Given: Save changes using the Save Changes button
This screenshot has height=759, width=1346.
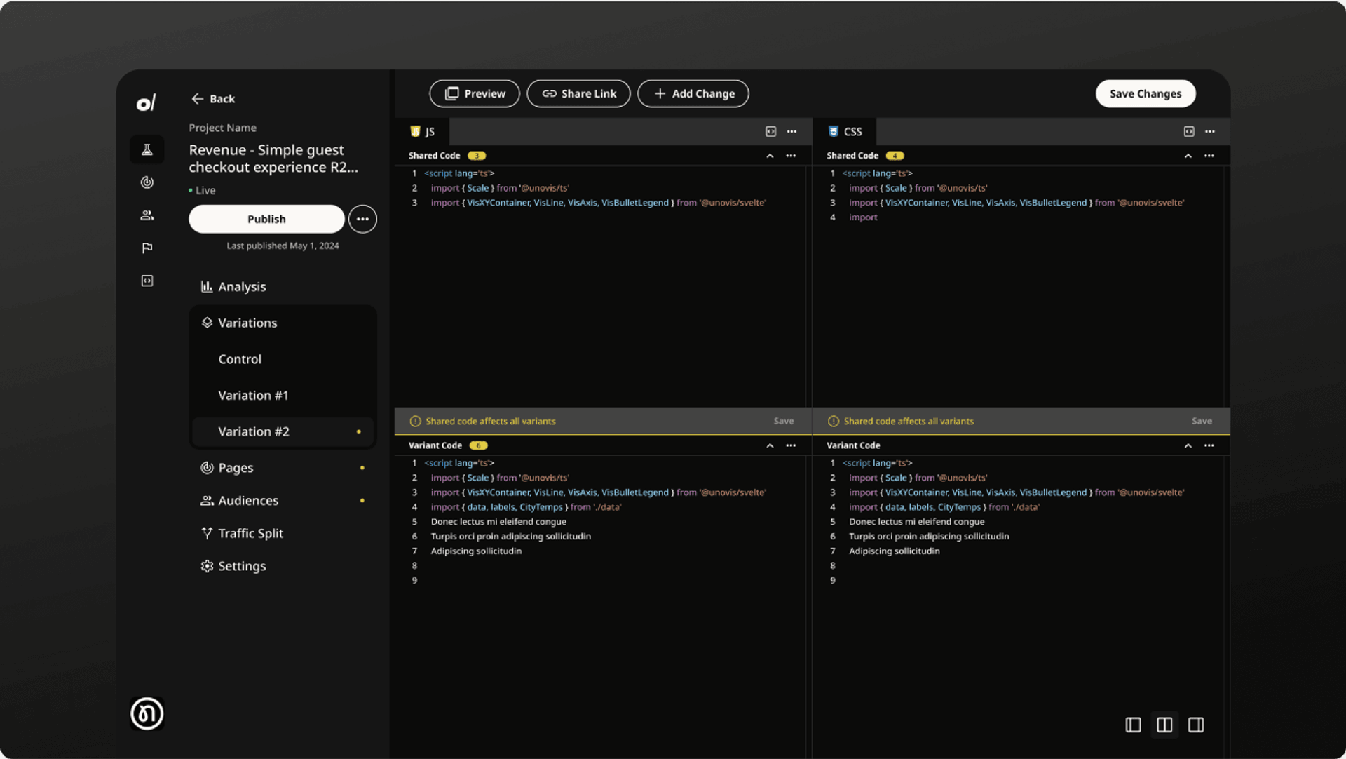Looking at the screenshot, I should click(x=1145, y=93).
